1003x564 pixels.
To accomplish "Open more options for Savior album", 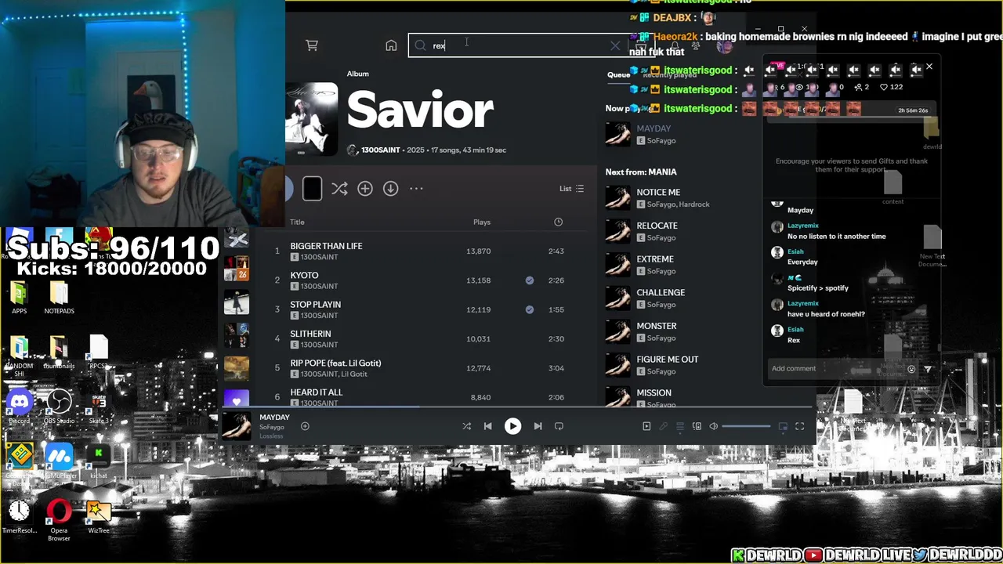I will click(x=416, y=189).
